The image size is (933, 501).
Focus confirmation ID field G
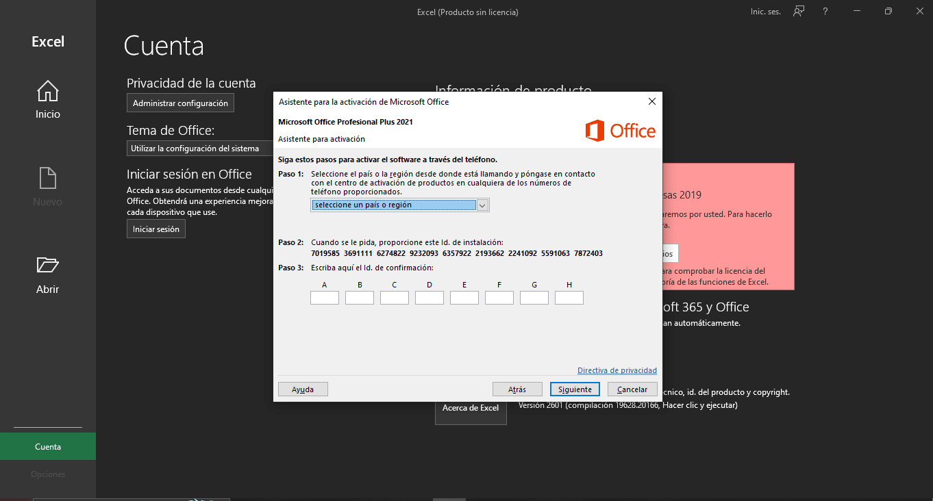tap(534, 298)
